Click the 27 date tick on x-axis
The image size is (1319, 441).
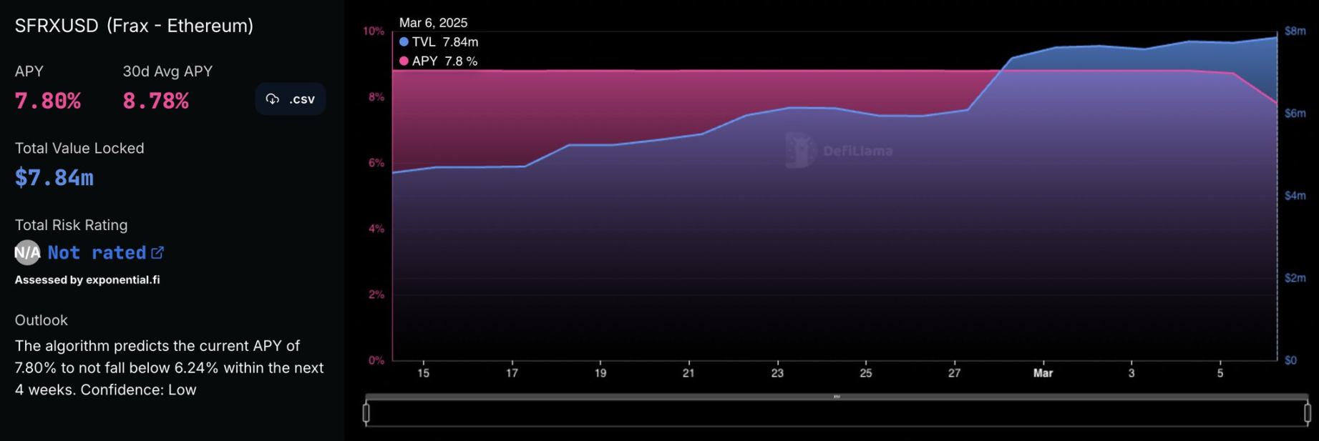coord(954,373)
